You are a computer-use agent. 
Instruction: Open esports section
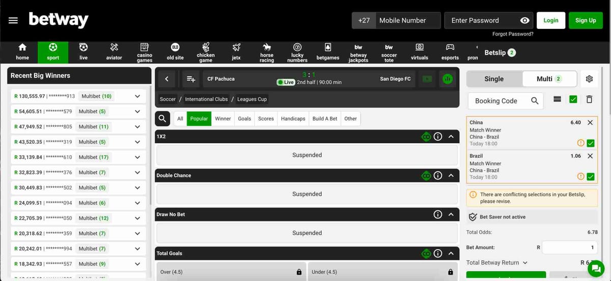pos(450,52)
